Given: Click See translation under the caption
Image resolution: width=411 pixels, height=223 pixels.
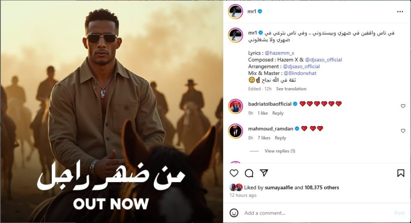Looking at the screenshot, I should point(291,89).
